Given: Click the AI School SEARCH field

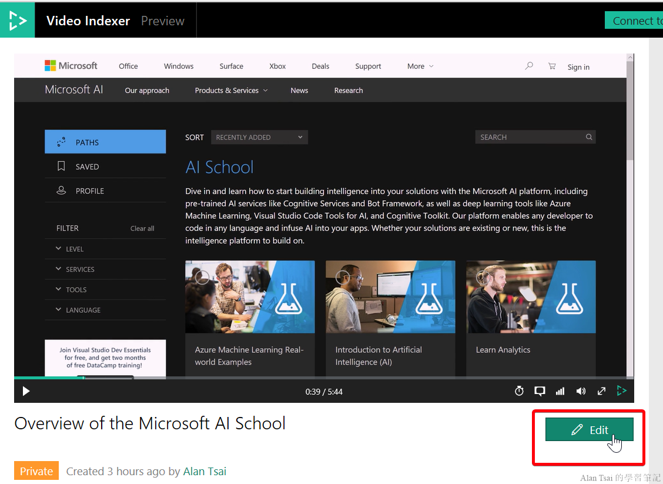Looking at the screenshot, I should point(535,137).
